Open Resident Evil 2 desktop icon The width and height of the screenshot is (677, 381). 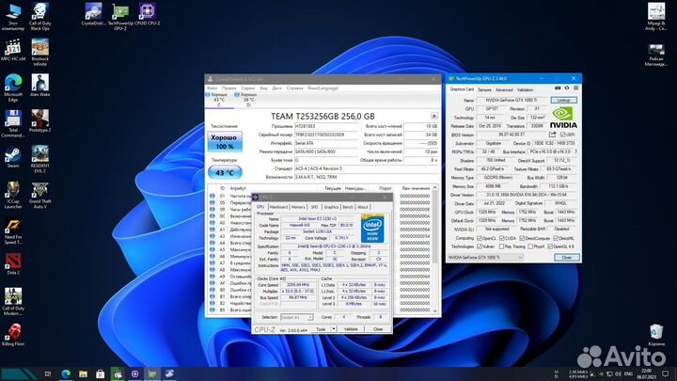tap(39, 159)
